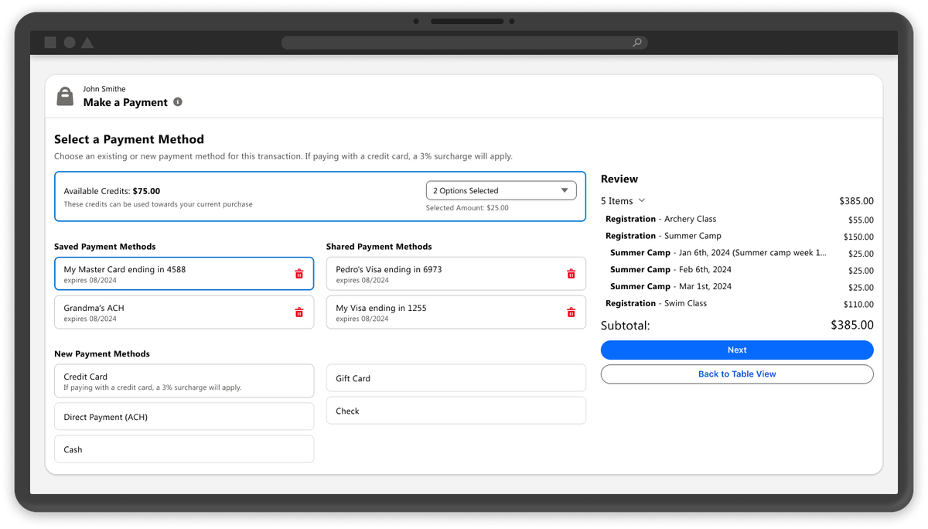The image size is (928, 529).
Task: Delete Pedro's Visa ending in 6973
Action: click(571, 274)
